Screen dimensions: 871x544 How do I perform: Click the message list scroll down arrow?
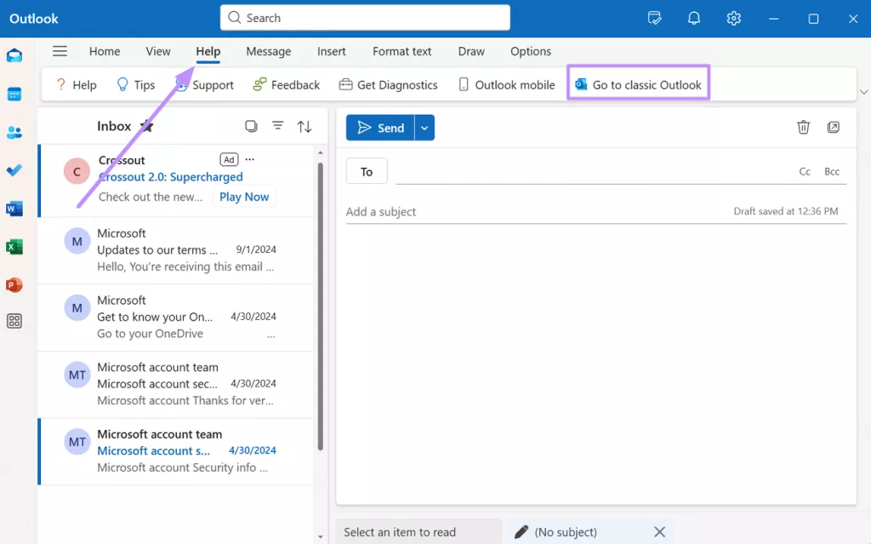(x=321, y=537)
